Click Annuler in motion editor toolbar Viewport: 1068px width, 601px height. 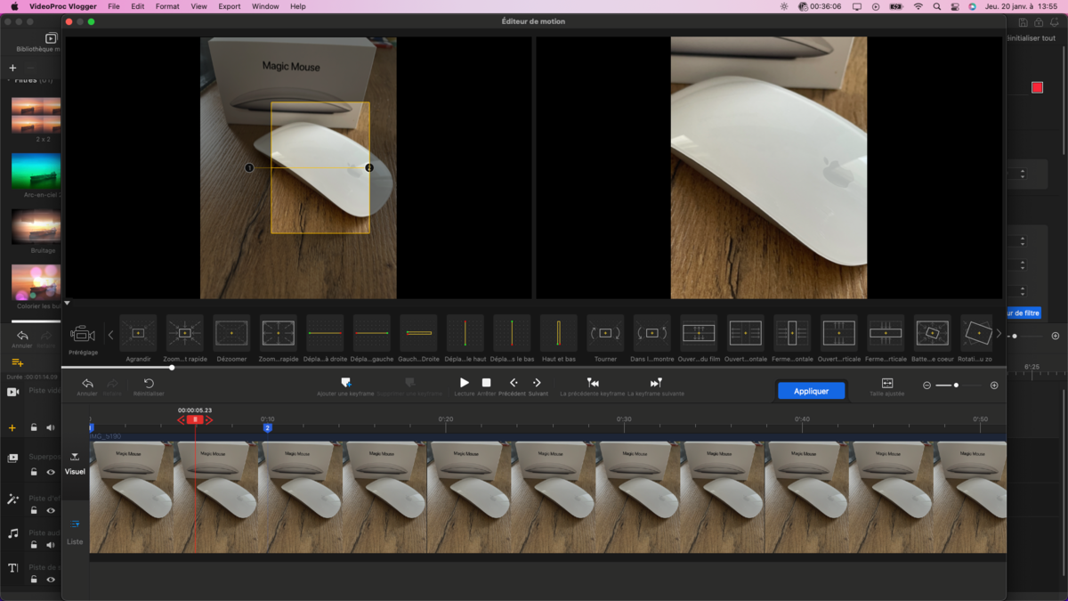click(x=87, y=386)
